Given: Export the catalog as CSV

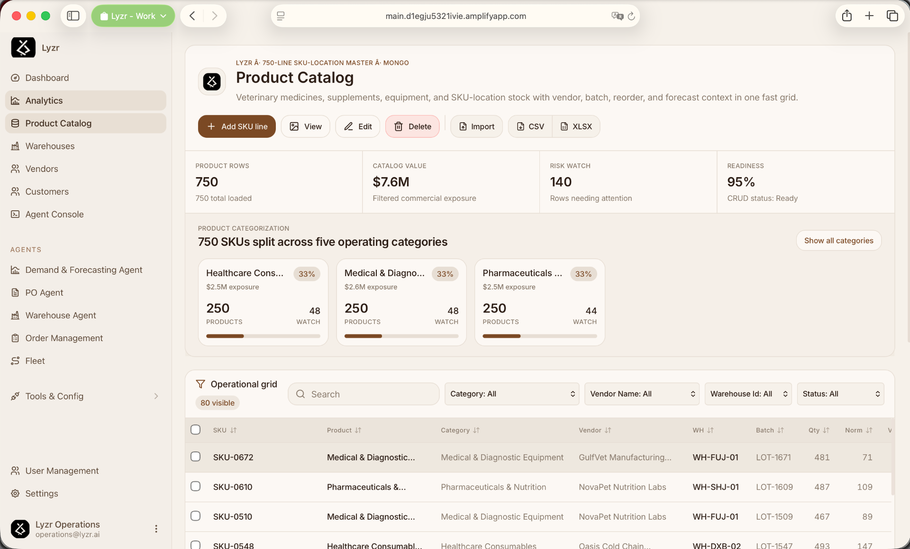Looking at the screenshot, I should [x=530, y=126].
